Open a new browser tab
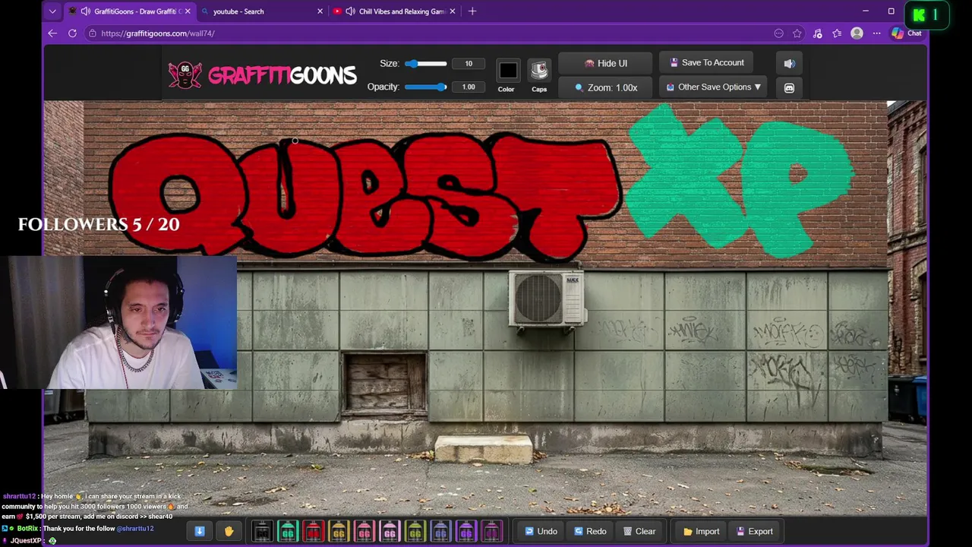 472,11
